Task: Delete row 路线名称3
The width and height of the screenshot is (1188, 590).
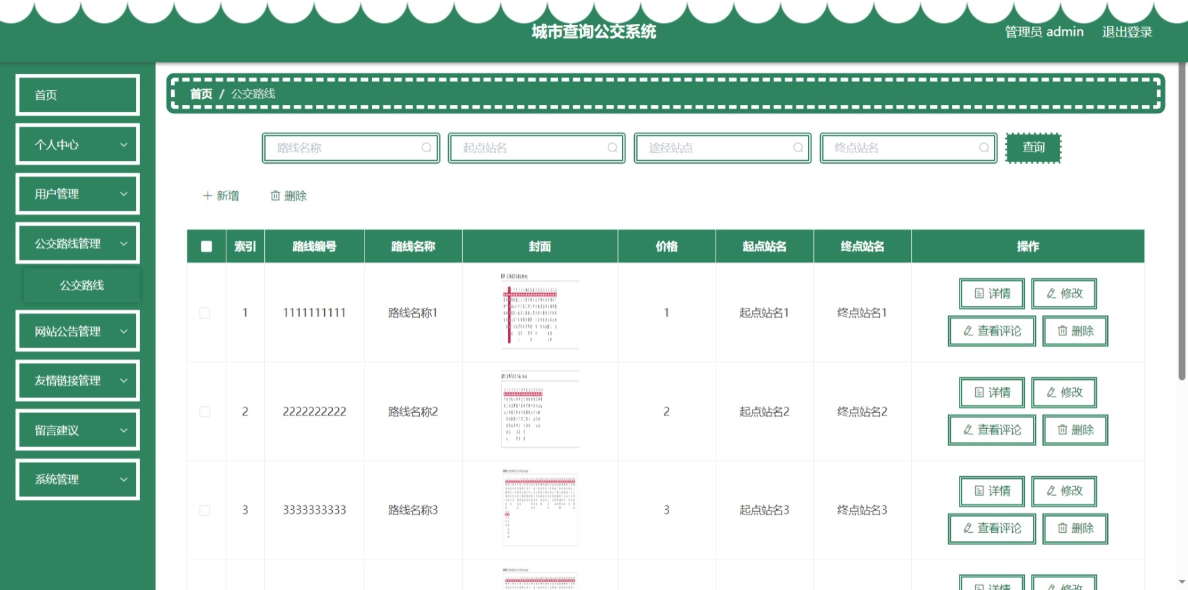Action: [x=1075, y=529]
